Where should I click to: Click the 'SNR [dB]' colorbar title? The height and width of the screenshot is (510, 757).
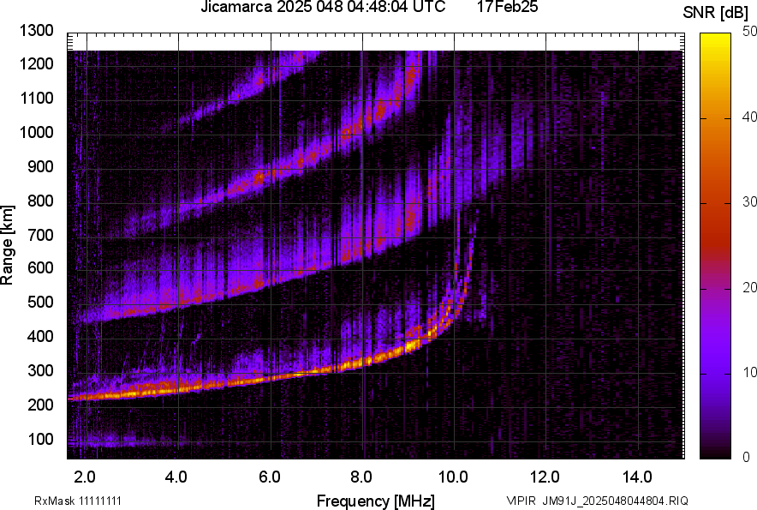[x=716, y=13]
